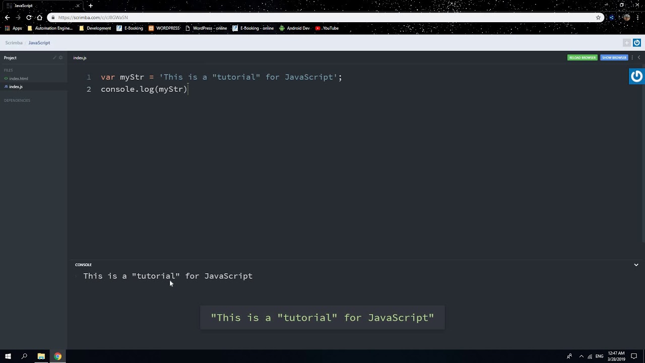Select the index.js editor tab
The image size is (645, 363).
(x=80, y=58)
